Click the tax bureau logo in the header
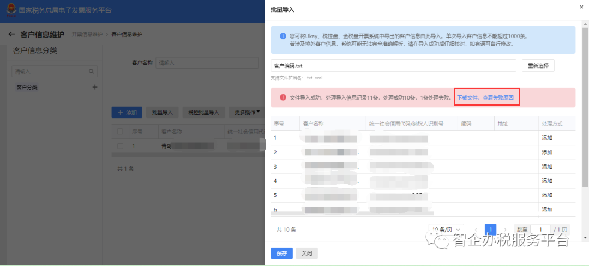The image size is (589, 266). click(11, 10)
